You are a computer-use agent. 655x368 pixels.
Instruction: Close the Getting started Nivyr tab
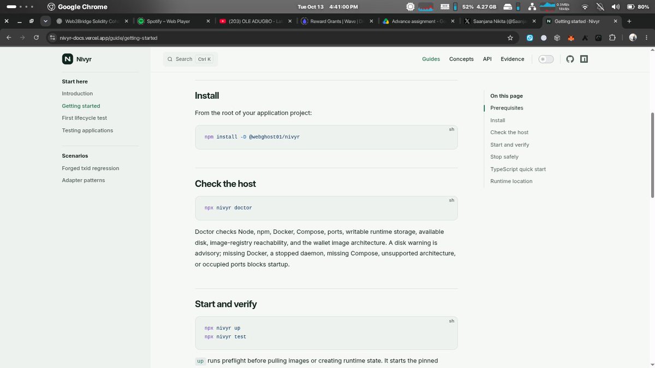click(616, 21)
